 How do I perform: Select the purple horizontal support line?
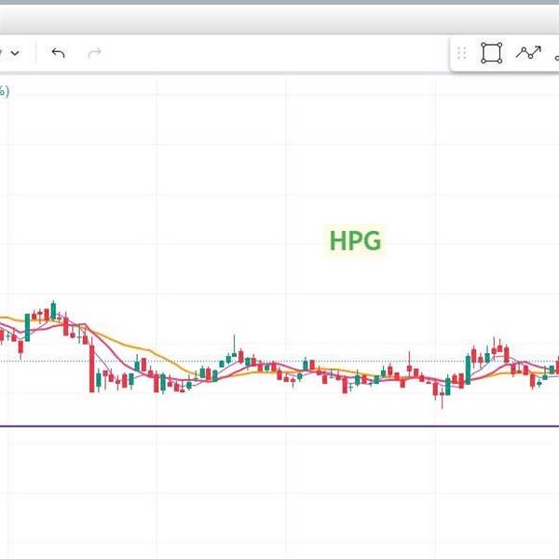[279, 426]
